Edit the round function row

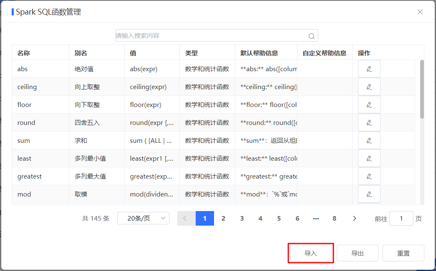(x=369, y=123)
